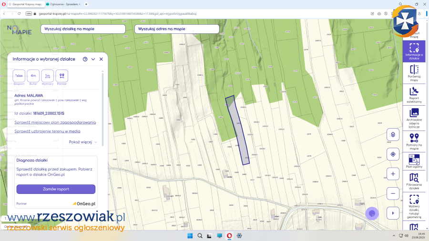The height and width of the screenshot is (241, 429).
Task: Click the Zamów raport button
Action: (56, 189)
